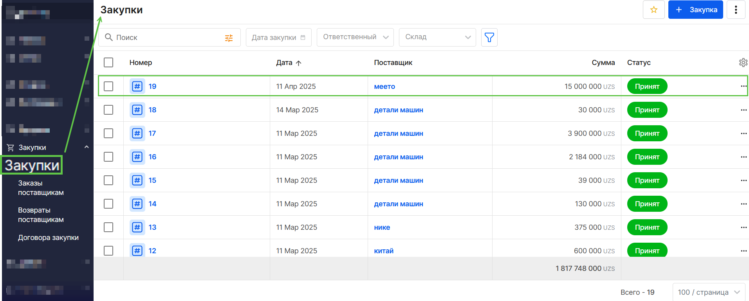749x301 pixels.
Task: Open the vertical three-dot menu
Action: [x=736, y=10]
